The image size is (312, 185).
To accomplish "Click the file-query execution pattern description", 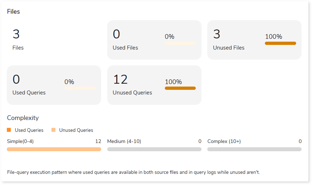I will [x=133, y=172].
